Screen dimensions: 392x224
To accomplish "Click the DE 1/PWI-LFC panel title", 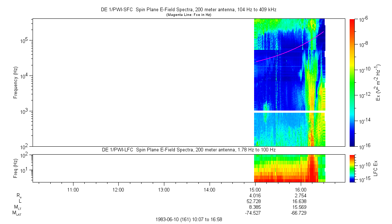I will pos(188,150).
